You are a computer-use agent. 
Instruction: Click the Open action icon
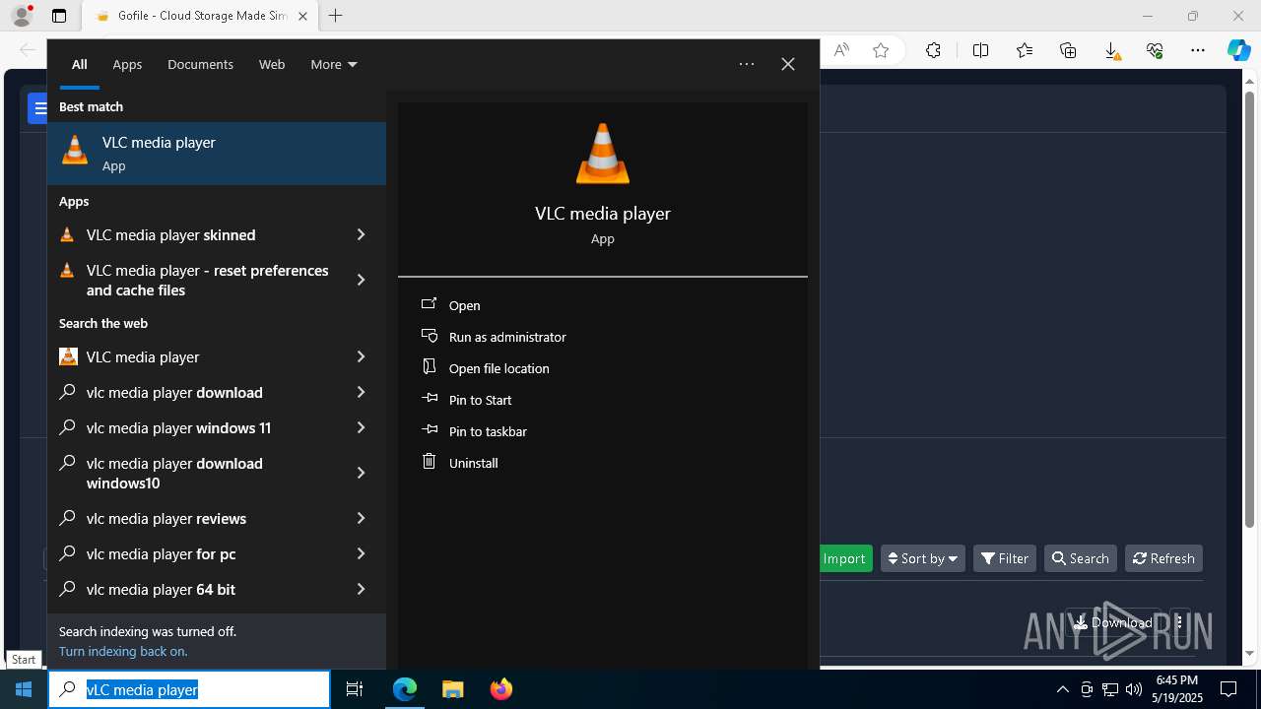(429, 304)
